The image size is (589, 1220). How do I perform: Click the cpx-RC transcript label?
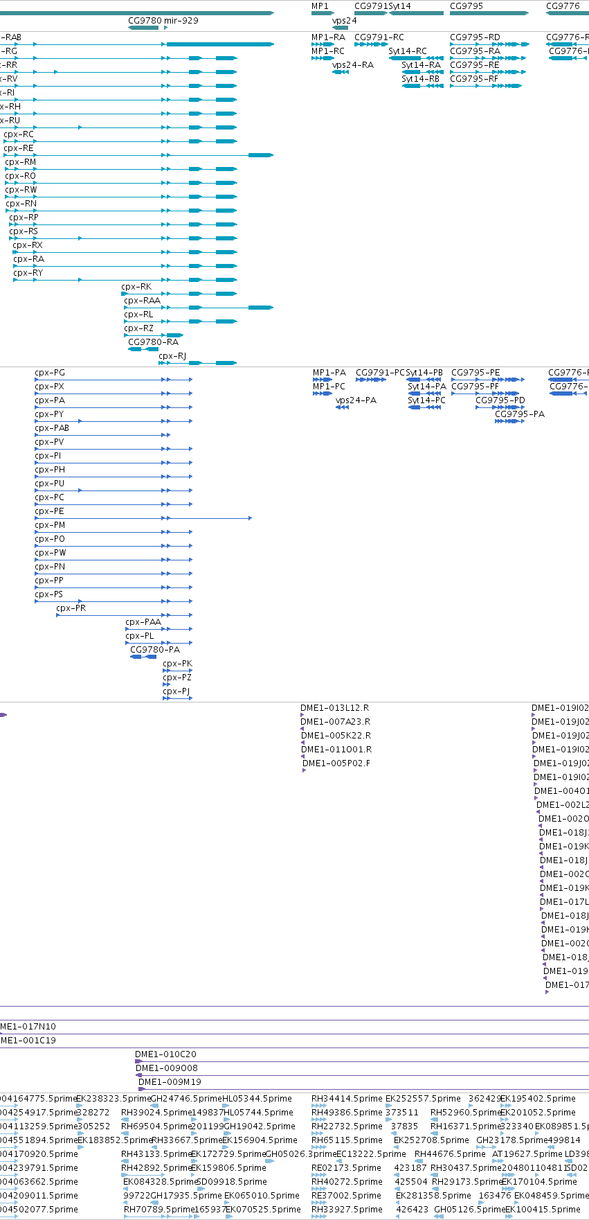click(19, 134)
